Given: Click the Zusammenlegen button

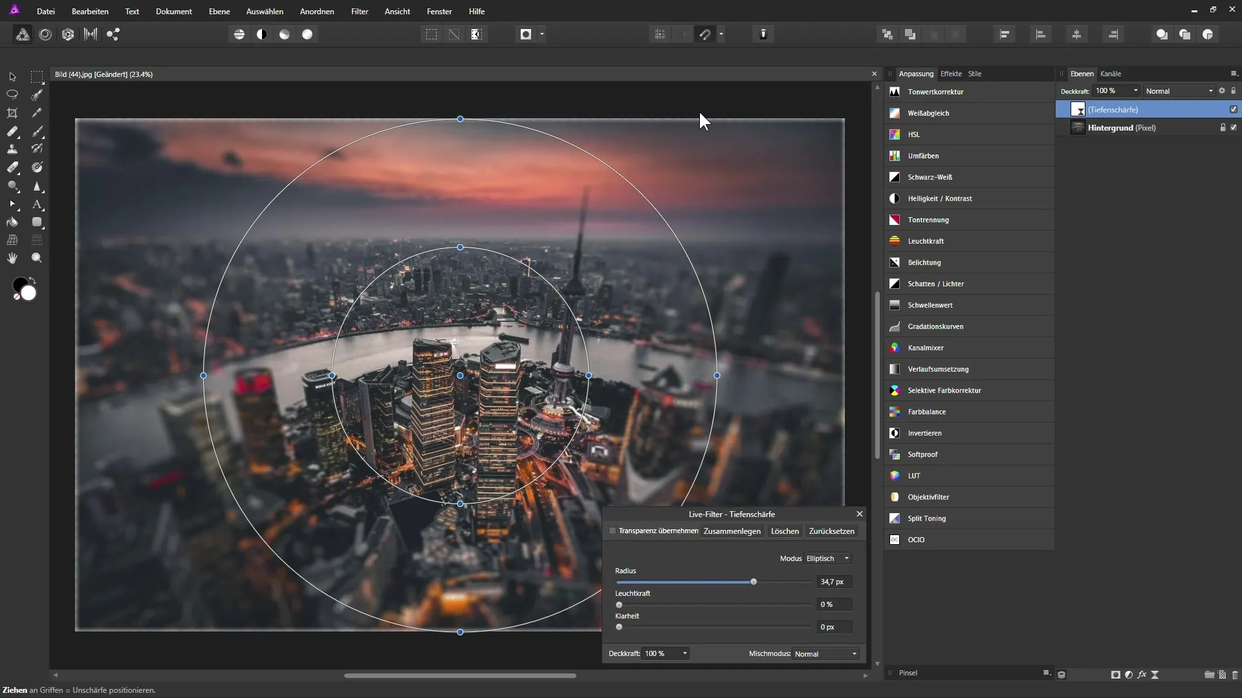Looking at the screenshot, I should coord(732,531).
